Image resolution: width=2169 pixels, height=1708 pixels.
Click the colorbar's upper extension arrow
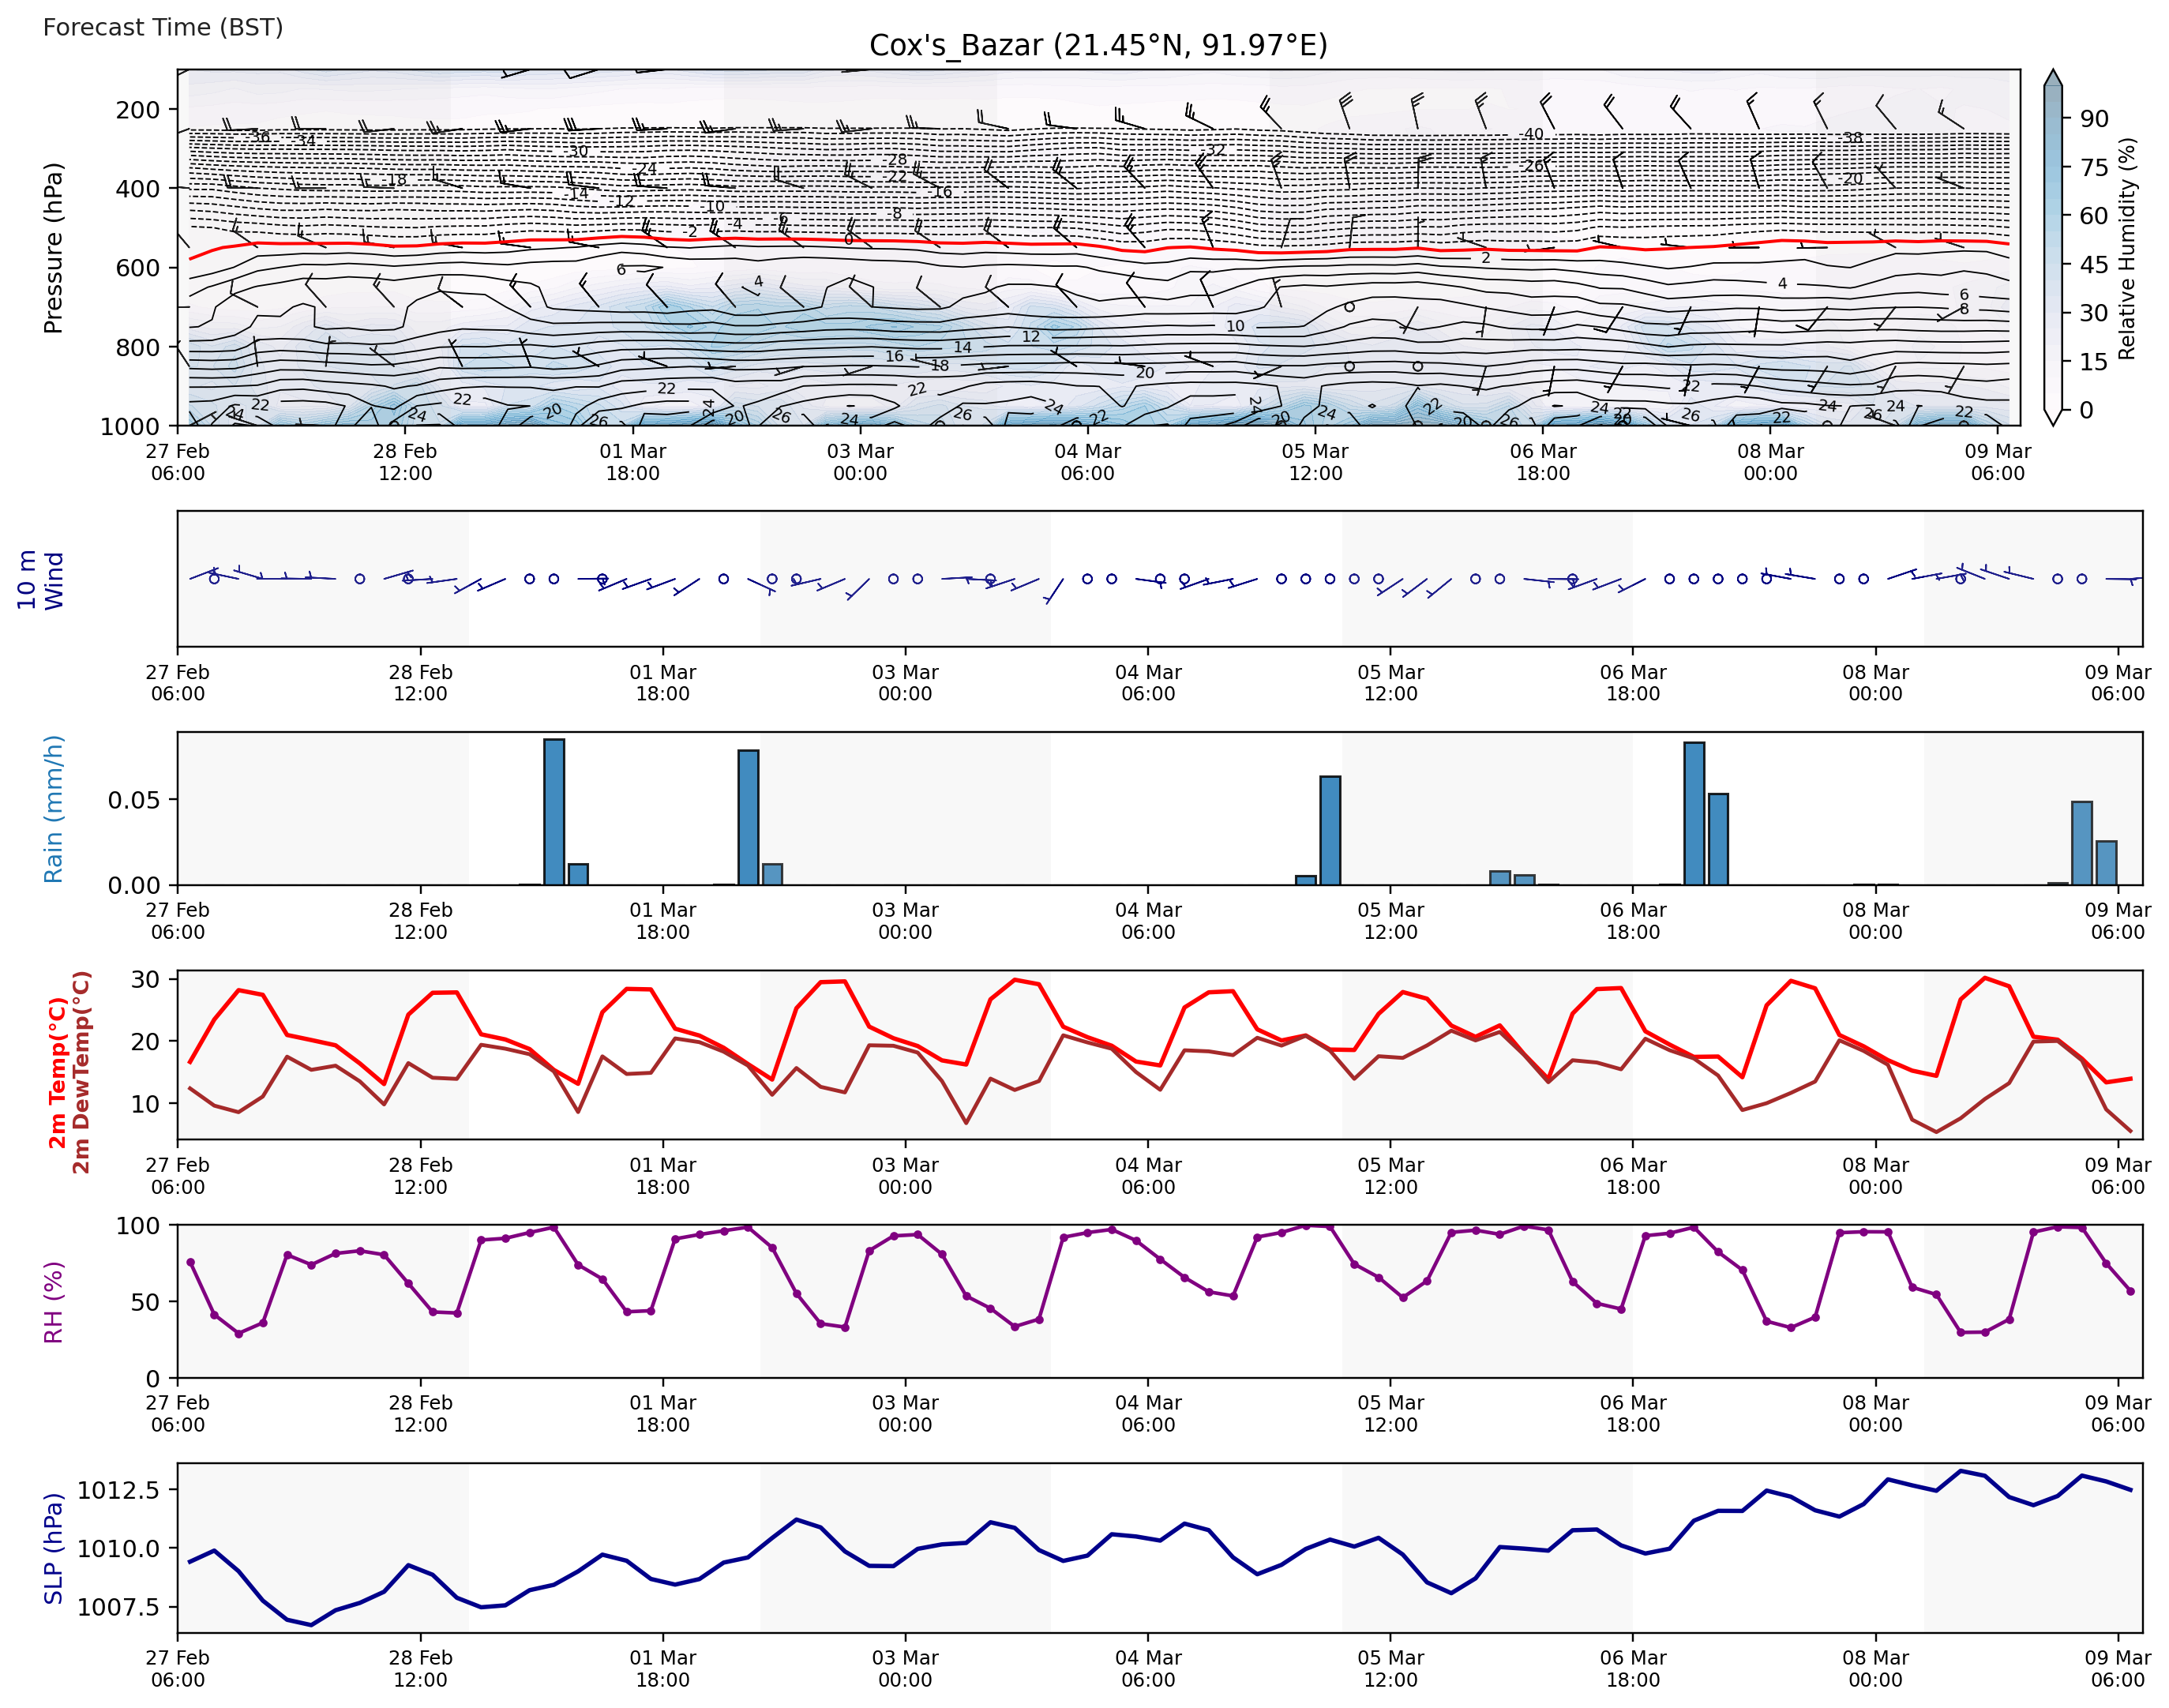[x=2052, y=78]
